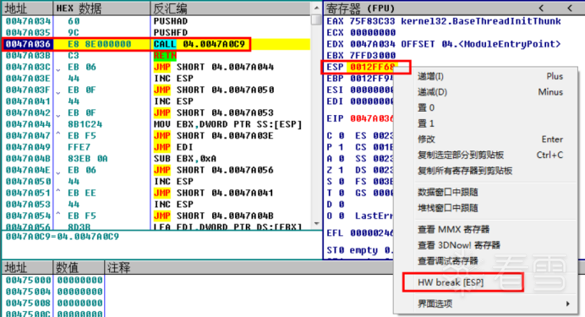Select the ST0 empty FPU register
Screen dimensions: 585x317
click(x=359, y=250)
